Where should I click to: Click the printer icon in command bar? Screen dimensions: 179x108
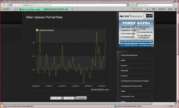click(147, 9)
